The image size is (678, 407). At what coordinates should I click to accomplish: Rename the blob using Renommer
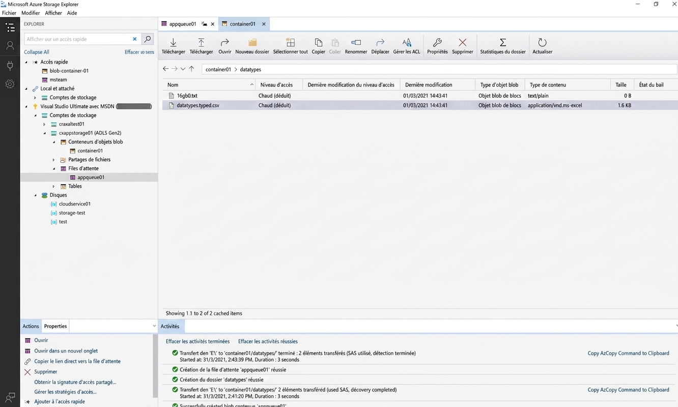point(356,46)
